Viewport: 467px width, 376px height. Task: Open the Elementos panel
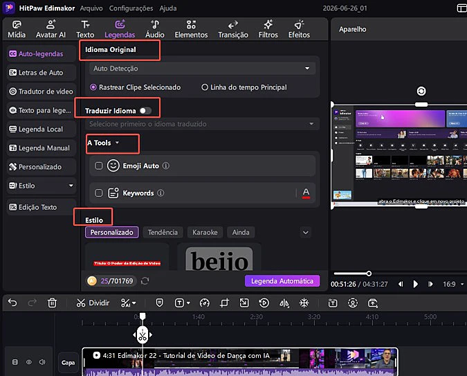tap(191, 29)
